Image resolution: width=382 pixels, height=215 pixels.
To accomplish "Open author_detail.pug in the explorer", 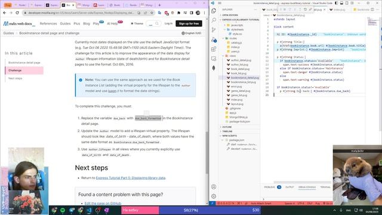I will click(241, 60).
